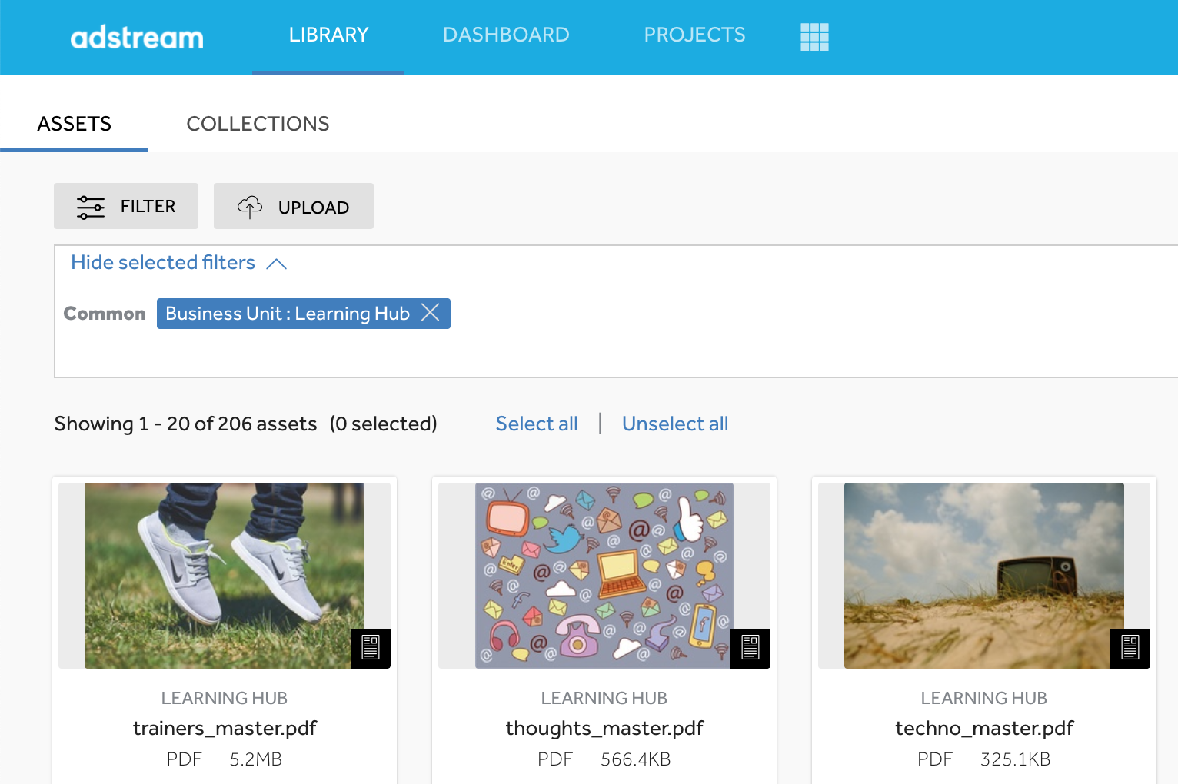Collapse selected filters with the chevron
Viewport: 1178px width, 784px height.
point(276,264)
